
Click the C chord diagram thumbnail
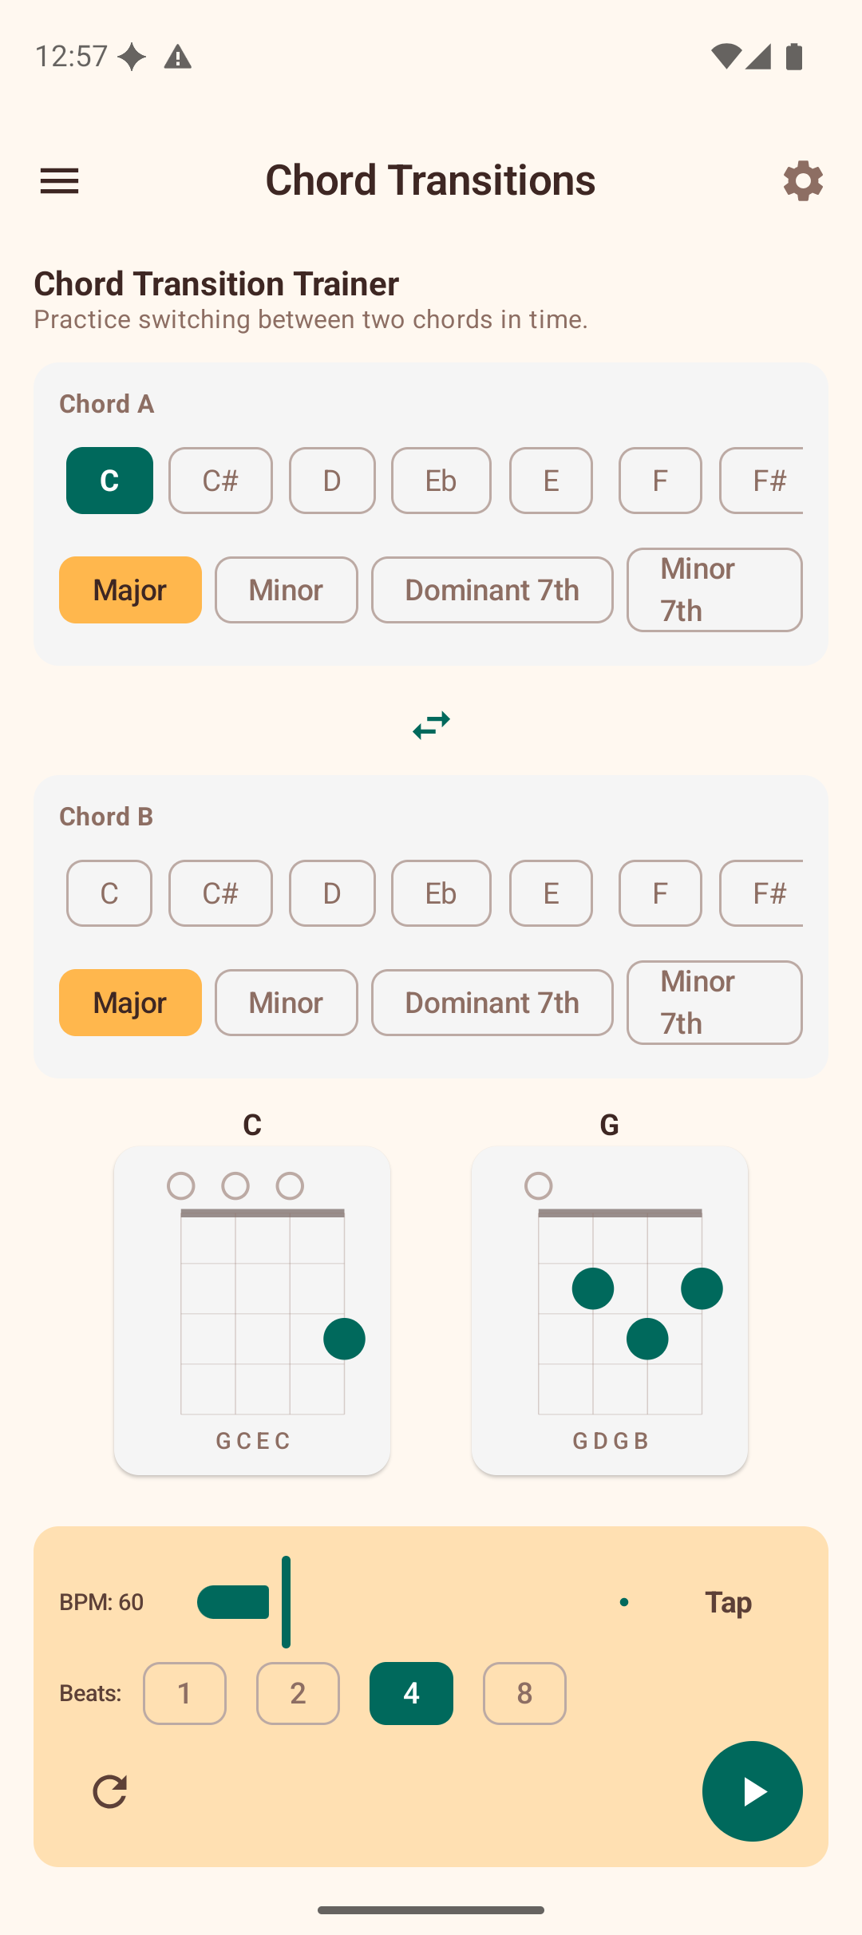pos(251,1309)
